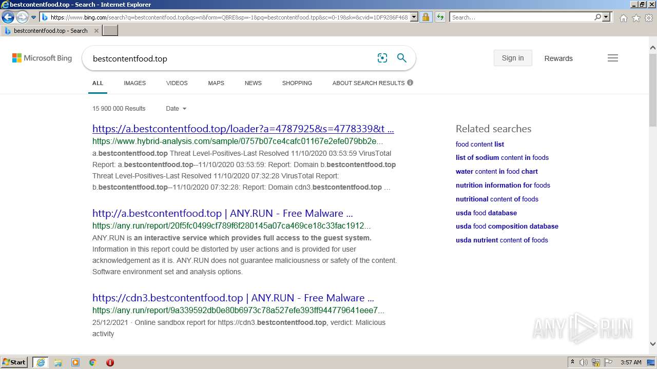Switch to the NEWS tab
This screenshot has width=657, height=369.
coord(253,83)
